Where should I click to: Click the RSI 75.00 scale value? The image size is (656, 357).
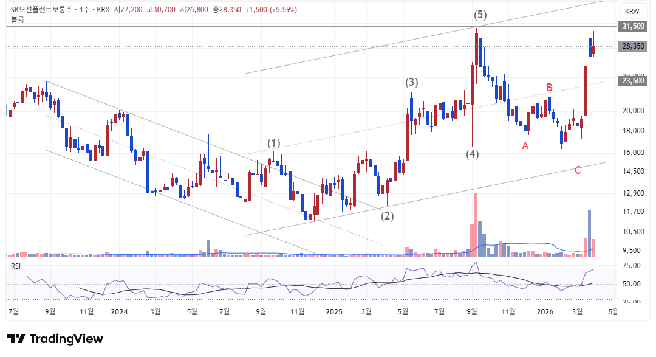pos(632,266)
